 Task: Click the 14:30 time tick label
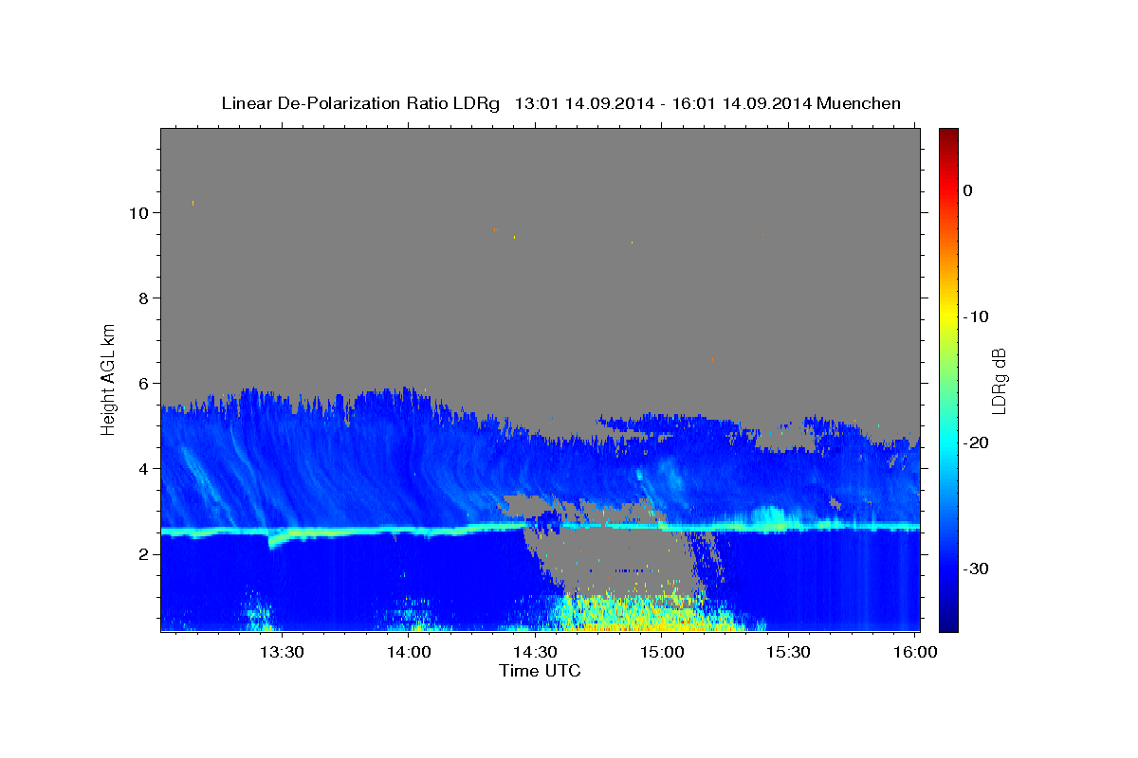pyautogui.click(x=535, y=653)
